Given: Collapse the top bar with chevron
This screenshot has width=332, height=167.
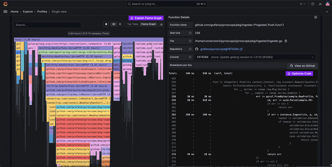Looking at the screenshot, I should tap(327, 11).
